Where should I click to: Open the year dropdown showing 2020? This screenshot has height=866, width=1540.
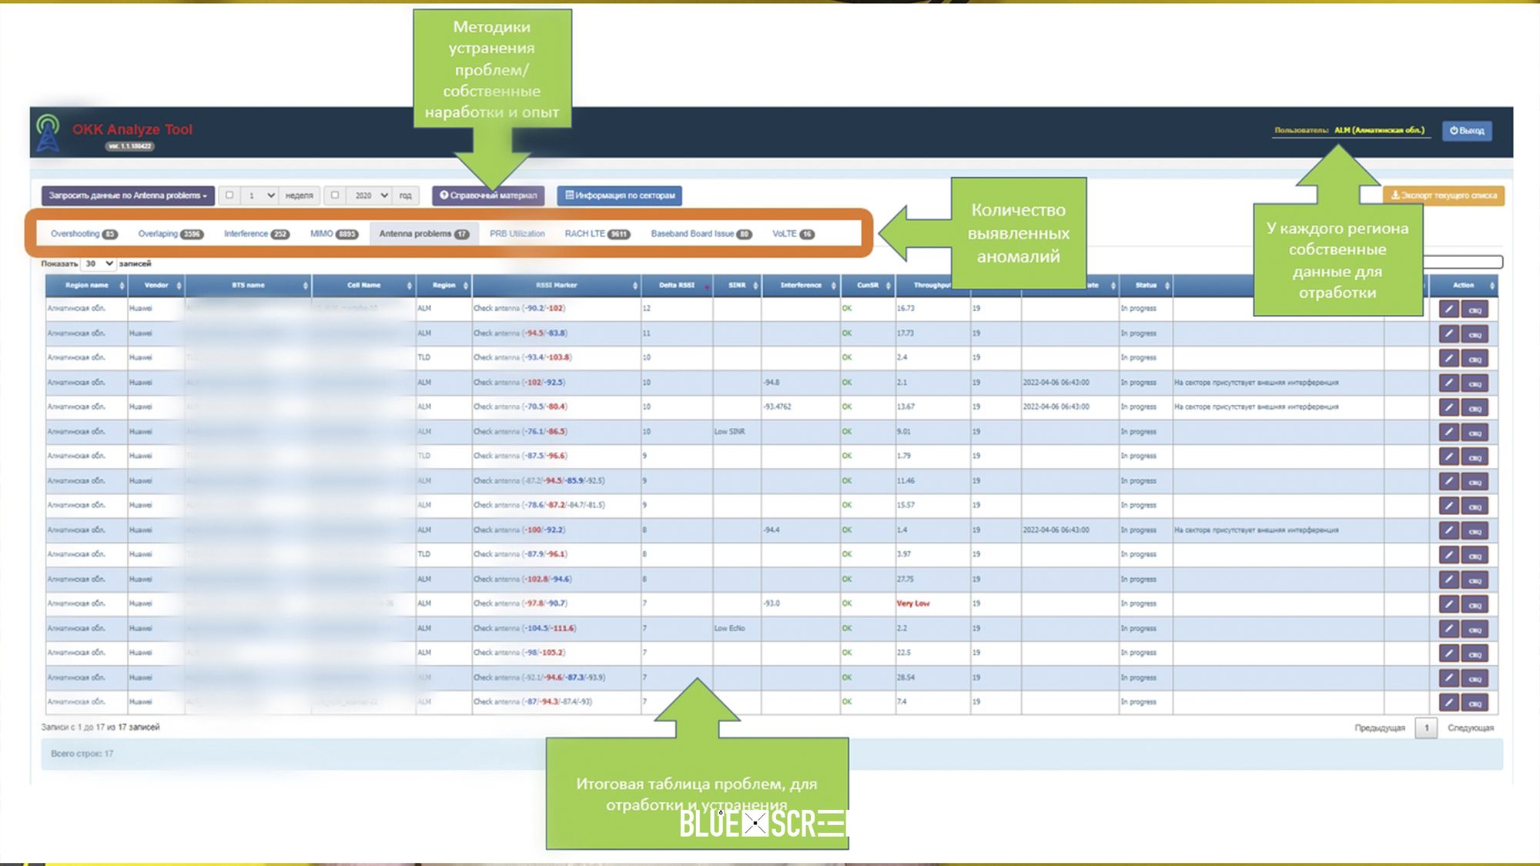point(370,196)
